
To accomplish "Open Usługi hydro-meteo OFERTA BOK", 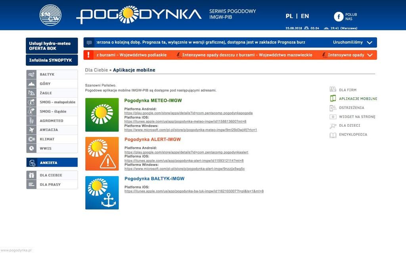I will pos(52,46).
